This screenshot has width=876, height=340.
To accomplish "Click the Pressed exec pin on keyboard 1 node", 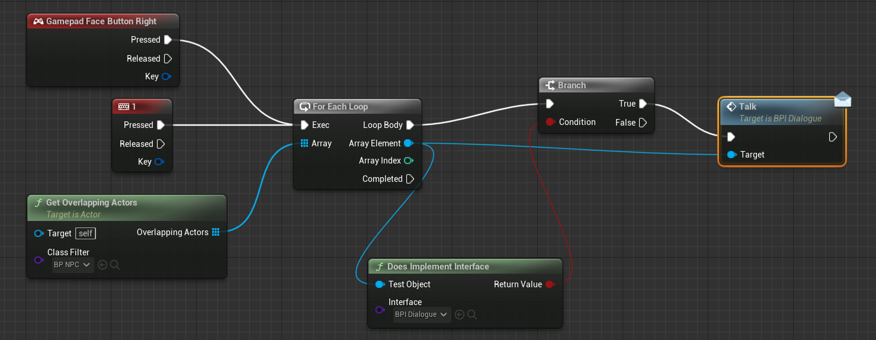I will pyautogui.click(x=161, y=125).
